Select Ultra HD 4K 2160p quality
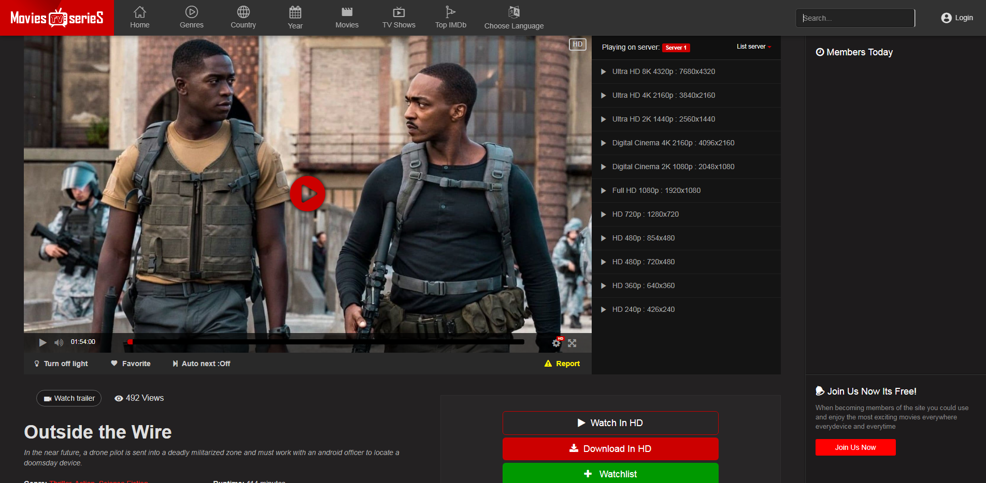 click(686, 95)
